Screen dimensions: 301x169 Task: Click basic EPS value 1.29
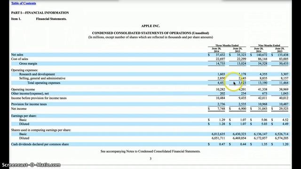222,120
